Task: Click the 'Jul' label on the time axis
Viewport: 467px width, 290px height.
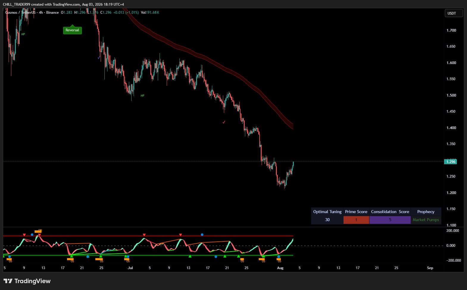Action: tap(130, 268)
